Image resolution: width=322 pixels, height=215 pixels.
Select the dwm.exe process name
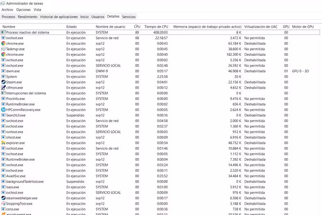[13, 71]
